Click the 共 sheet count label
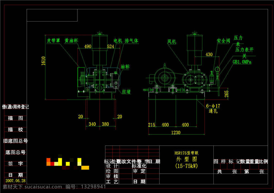 [x=220, y=172]
